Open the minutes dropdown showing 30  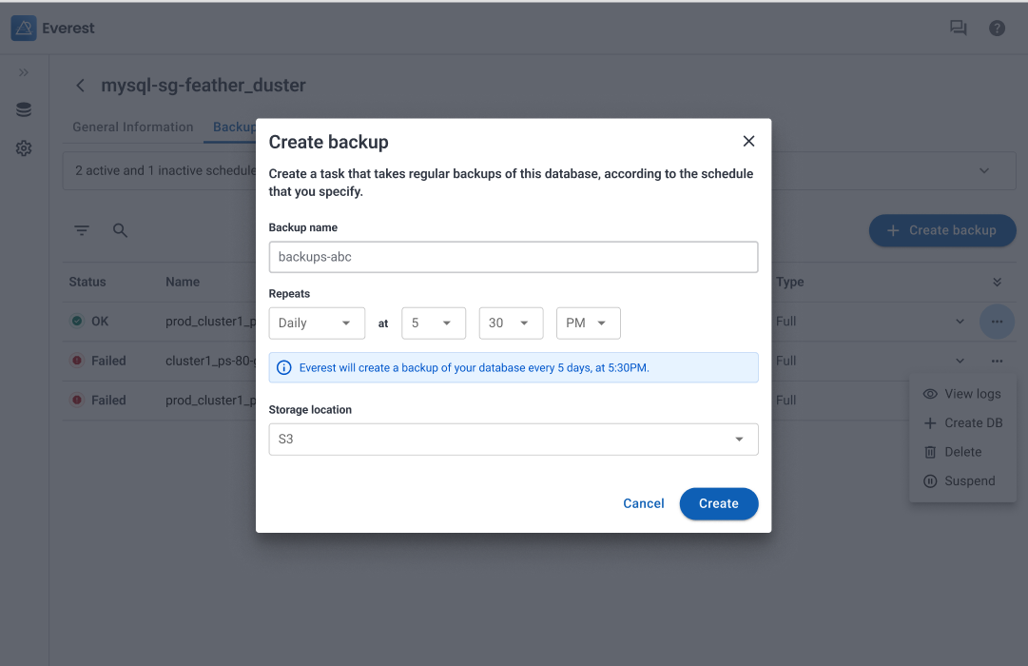511,323
